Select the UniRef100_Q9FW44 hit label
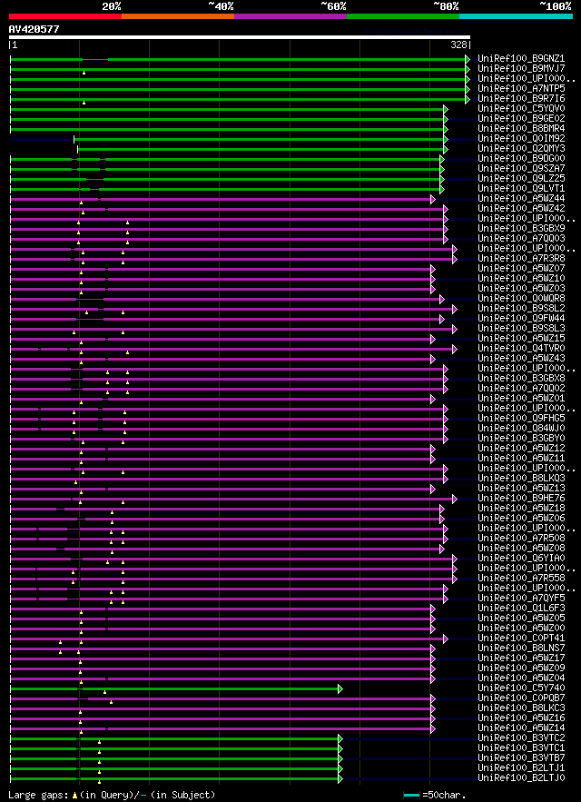This screenshot has width=581, height=802. pos(521,318)
